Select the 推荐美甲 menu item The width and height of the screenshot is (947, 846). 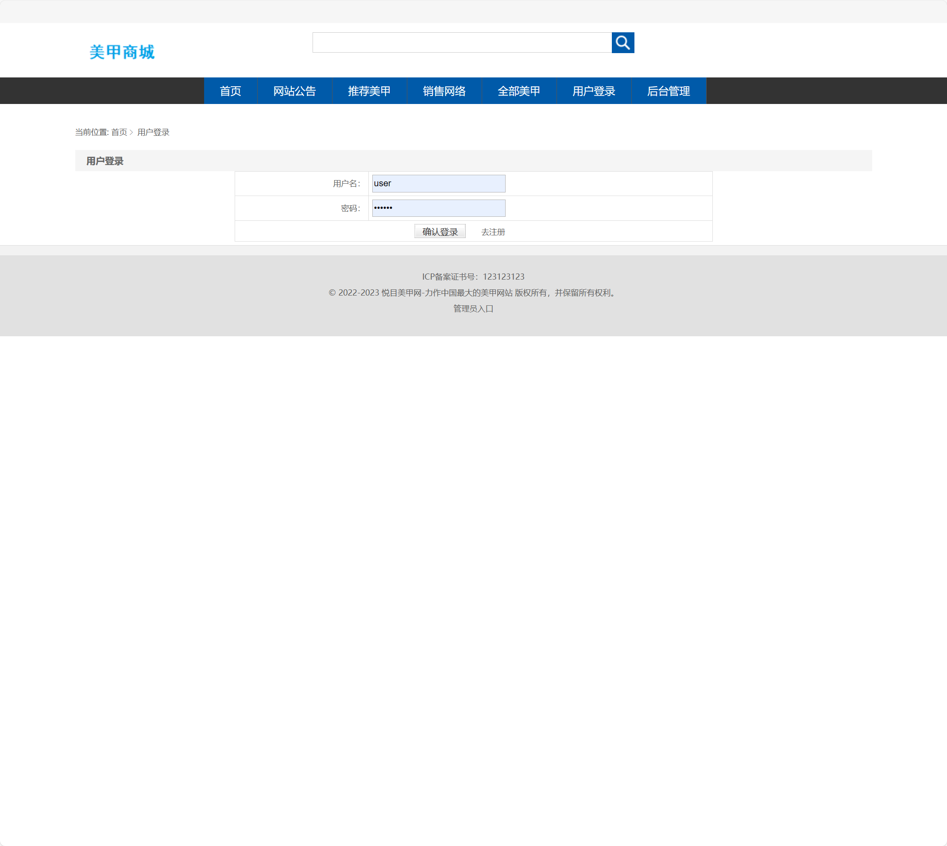[369, 91]
